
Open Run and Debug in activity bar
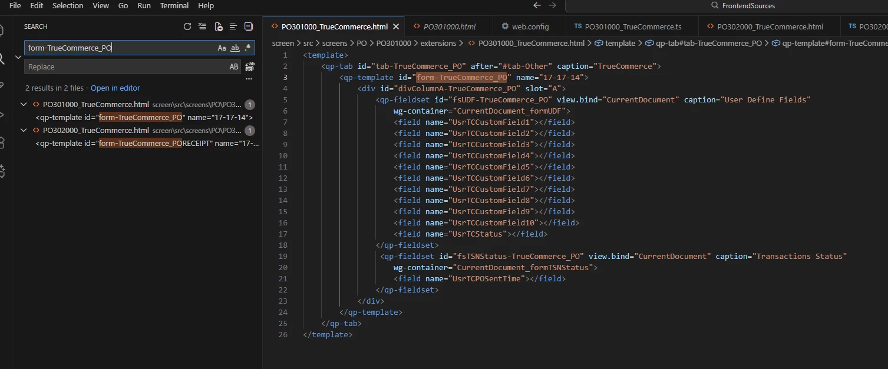click(x=2, y=114)
